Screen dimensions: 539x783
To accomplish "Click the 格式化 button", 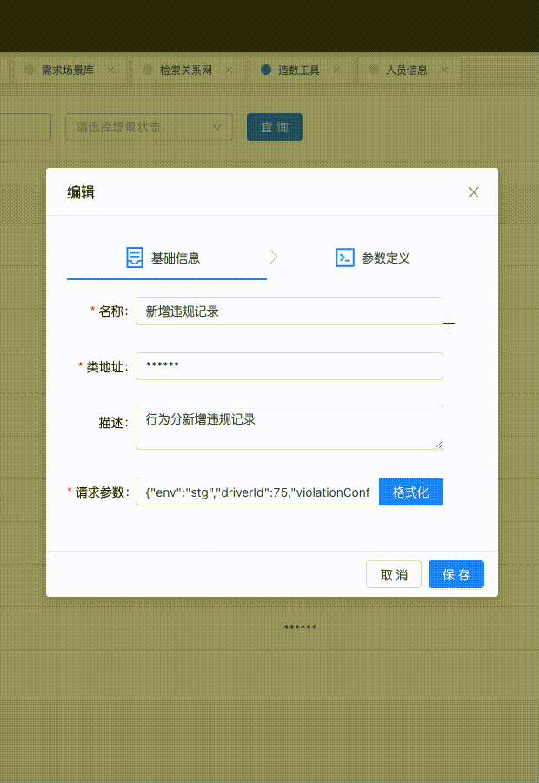I will (x=410, y=492).
